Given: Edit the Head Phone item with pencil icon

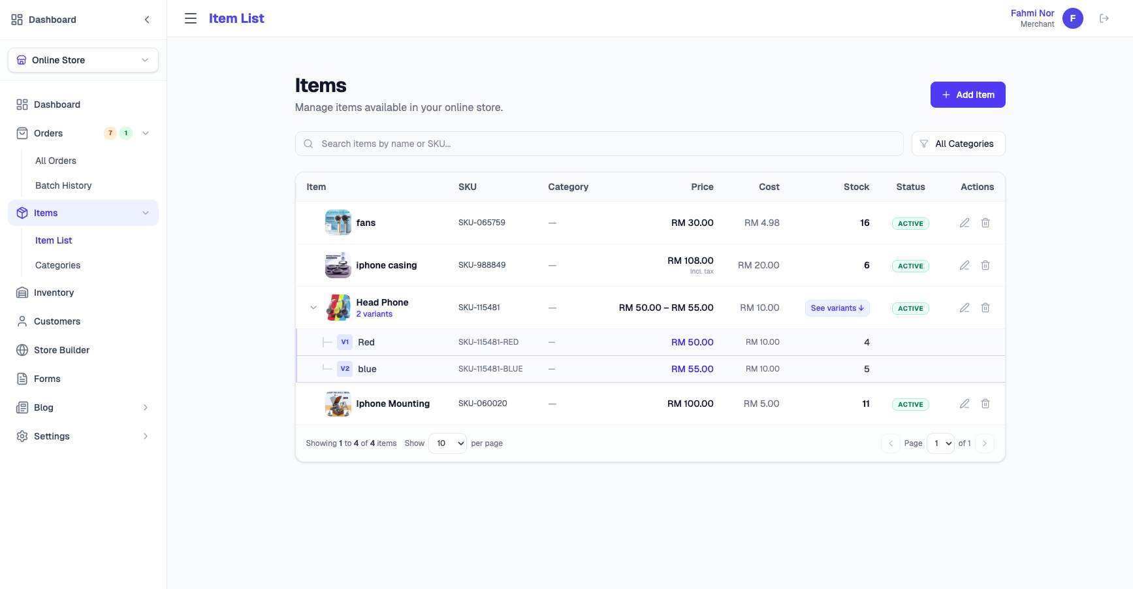Looking at the screenshot, I should [x=964, y=308].
